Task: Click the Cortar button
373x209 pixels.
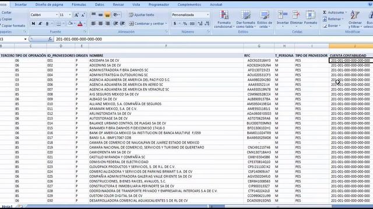Action: click(x=6, y=12)
